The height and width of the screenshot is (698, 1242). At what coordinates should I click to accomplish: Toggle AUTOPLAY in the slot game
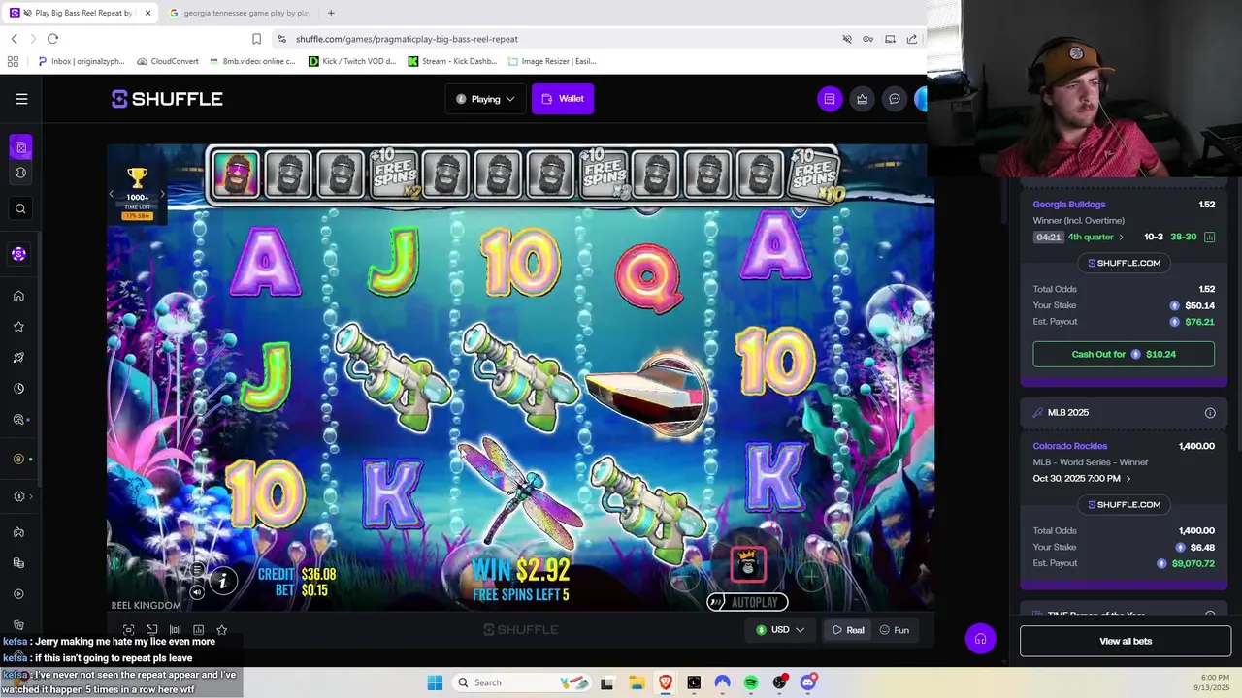click(747, 602)
